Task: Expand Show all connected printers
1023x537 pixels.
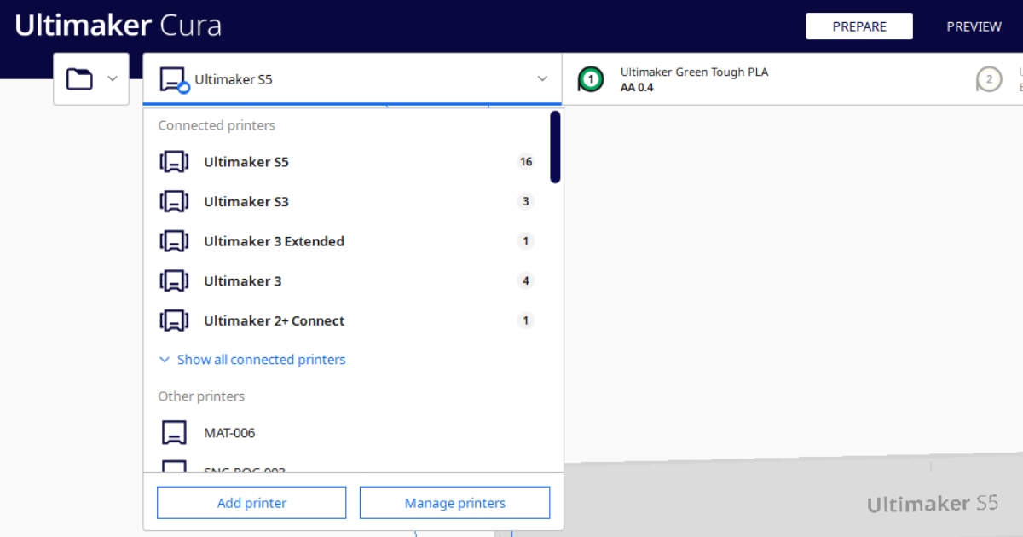Action: pos(252,360)
